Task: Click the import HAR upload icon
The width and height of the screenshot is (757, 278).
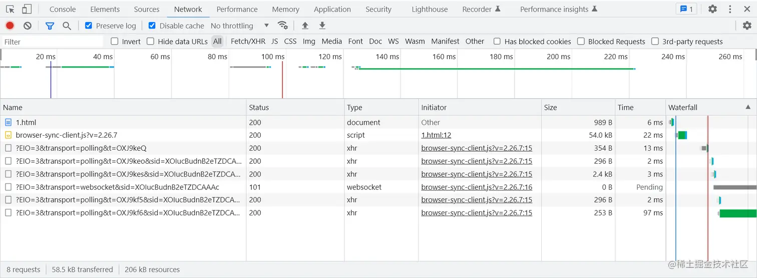Action: [305, 26]
